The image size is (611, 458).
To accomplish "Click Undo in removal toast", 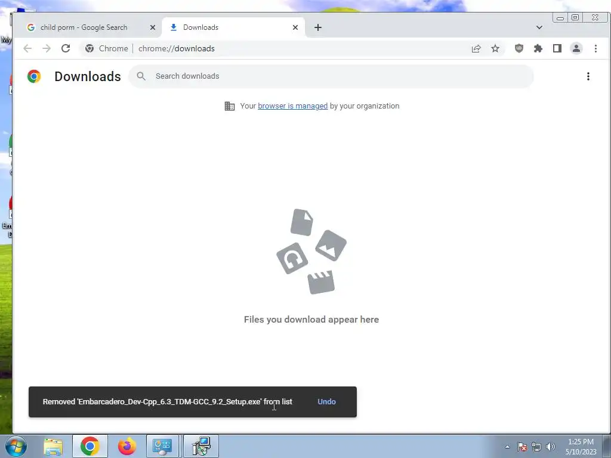I will point(326,401).
